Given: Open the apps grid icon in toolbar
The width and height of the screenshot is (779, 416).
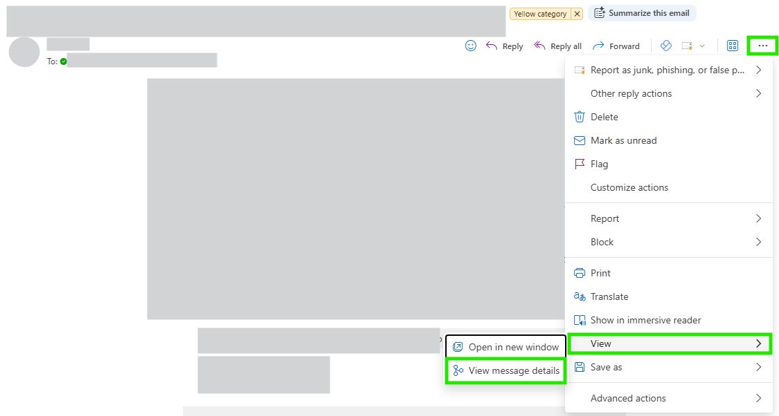Looking at the screenshot, I should tap(733, 46).
